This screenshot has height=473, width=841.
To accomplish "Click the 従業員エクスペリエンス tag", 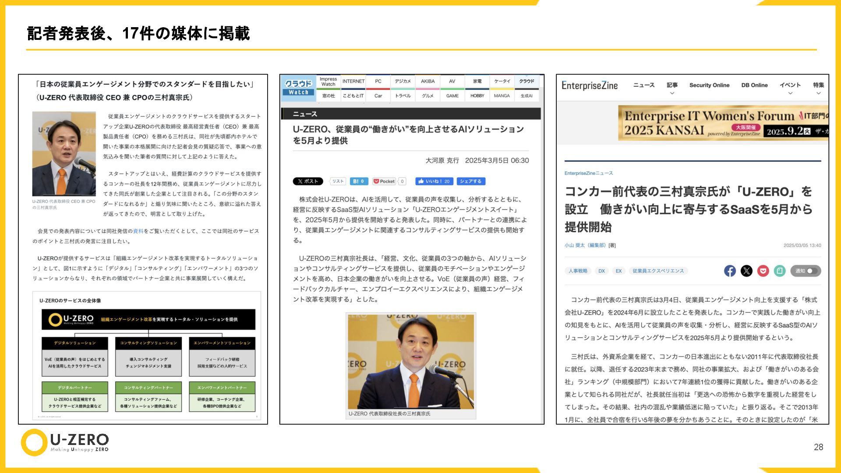I will [658, 271].
